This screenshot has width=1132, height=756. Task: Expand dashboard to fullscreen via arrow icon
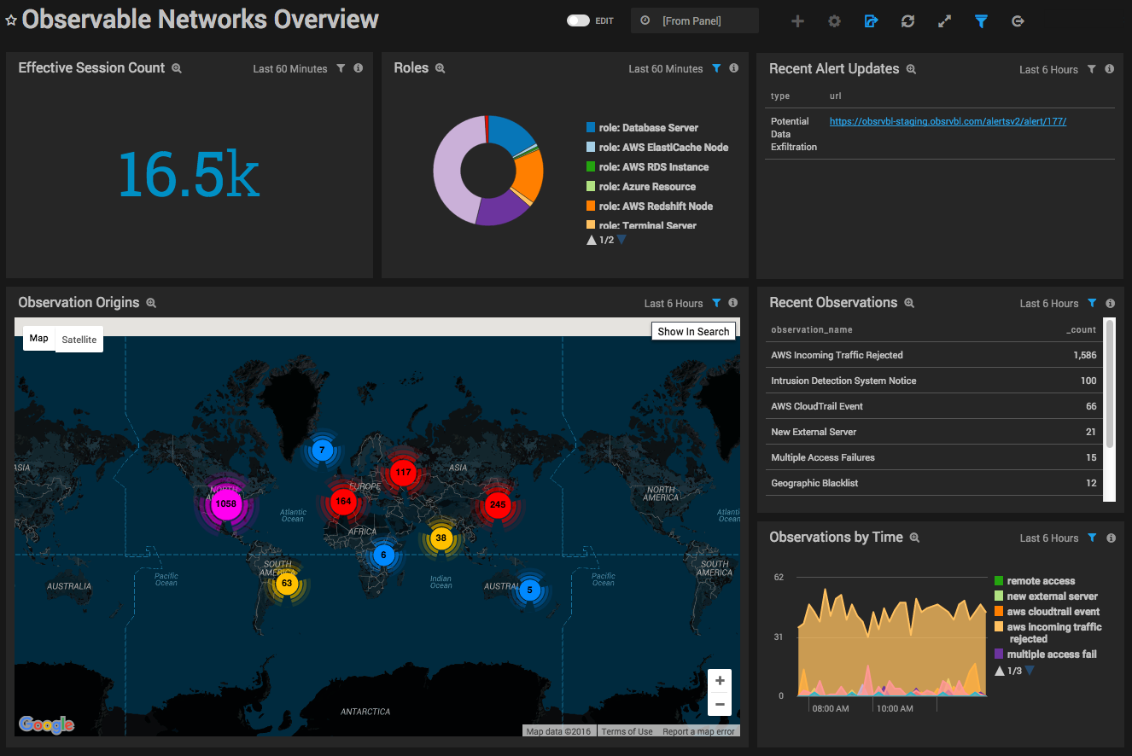[x=944, y=20]
